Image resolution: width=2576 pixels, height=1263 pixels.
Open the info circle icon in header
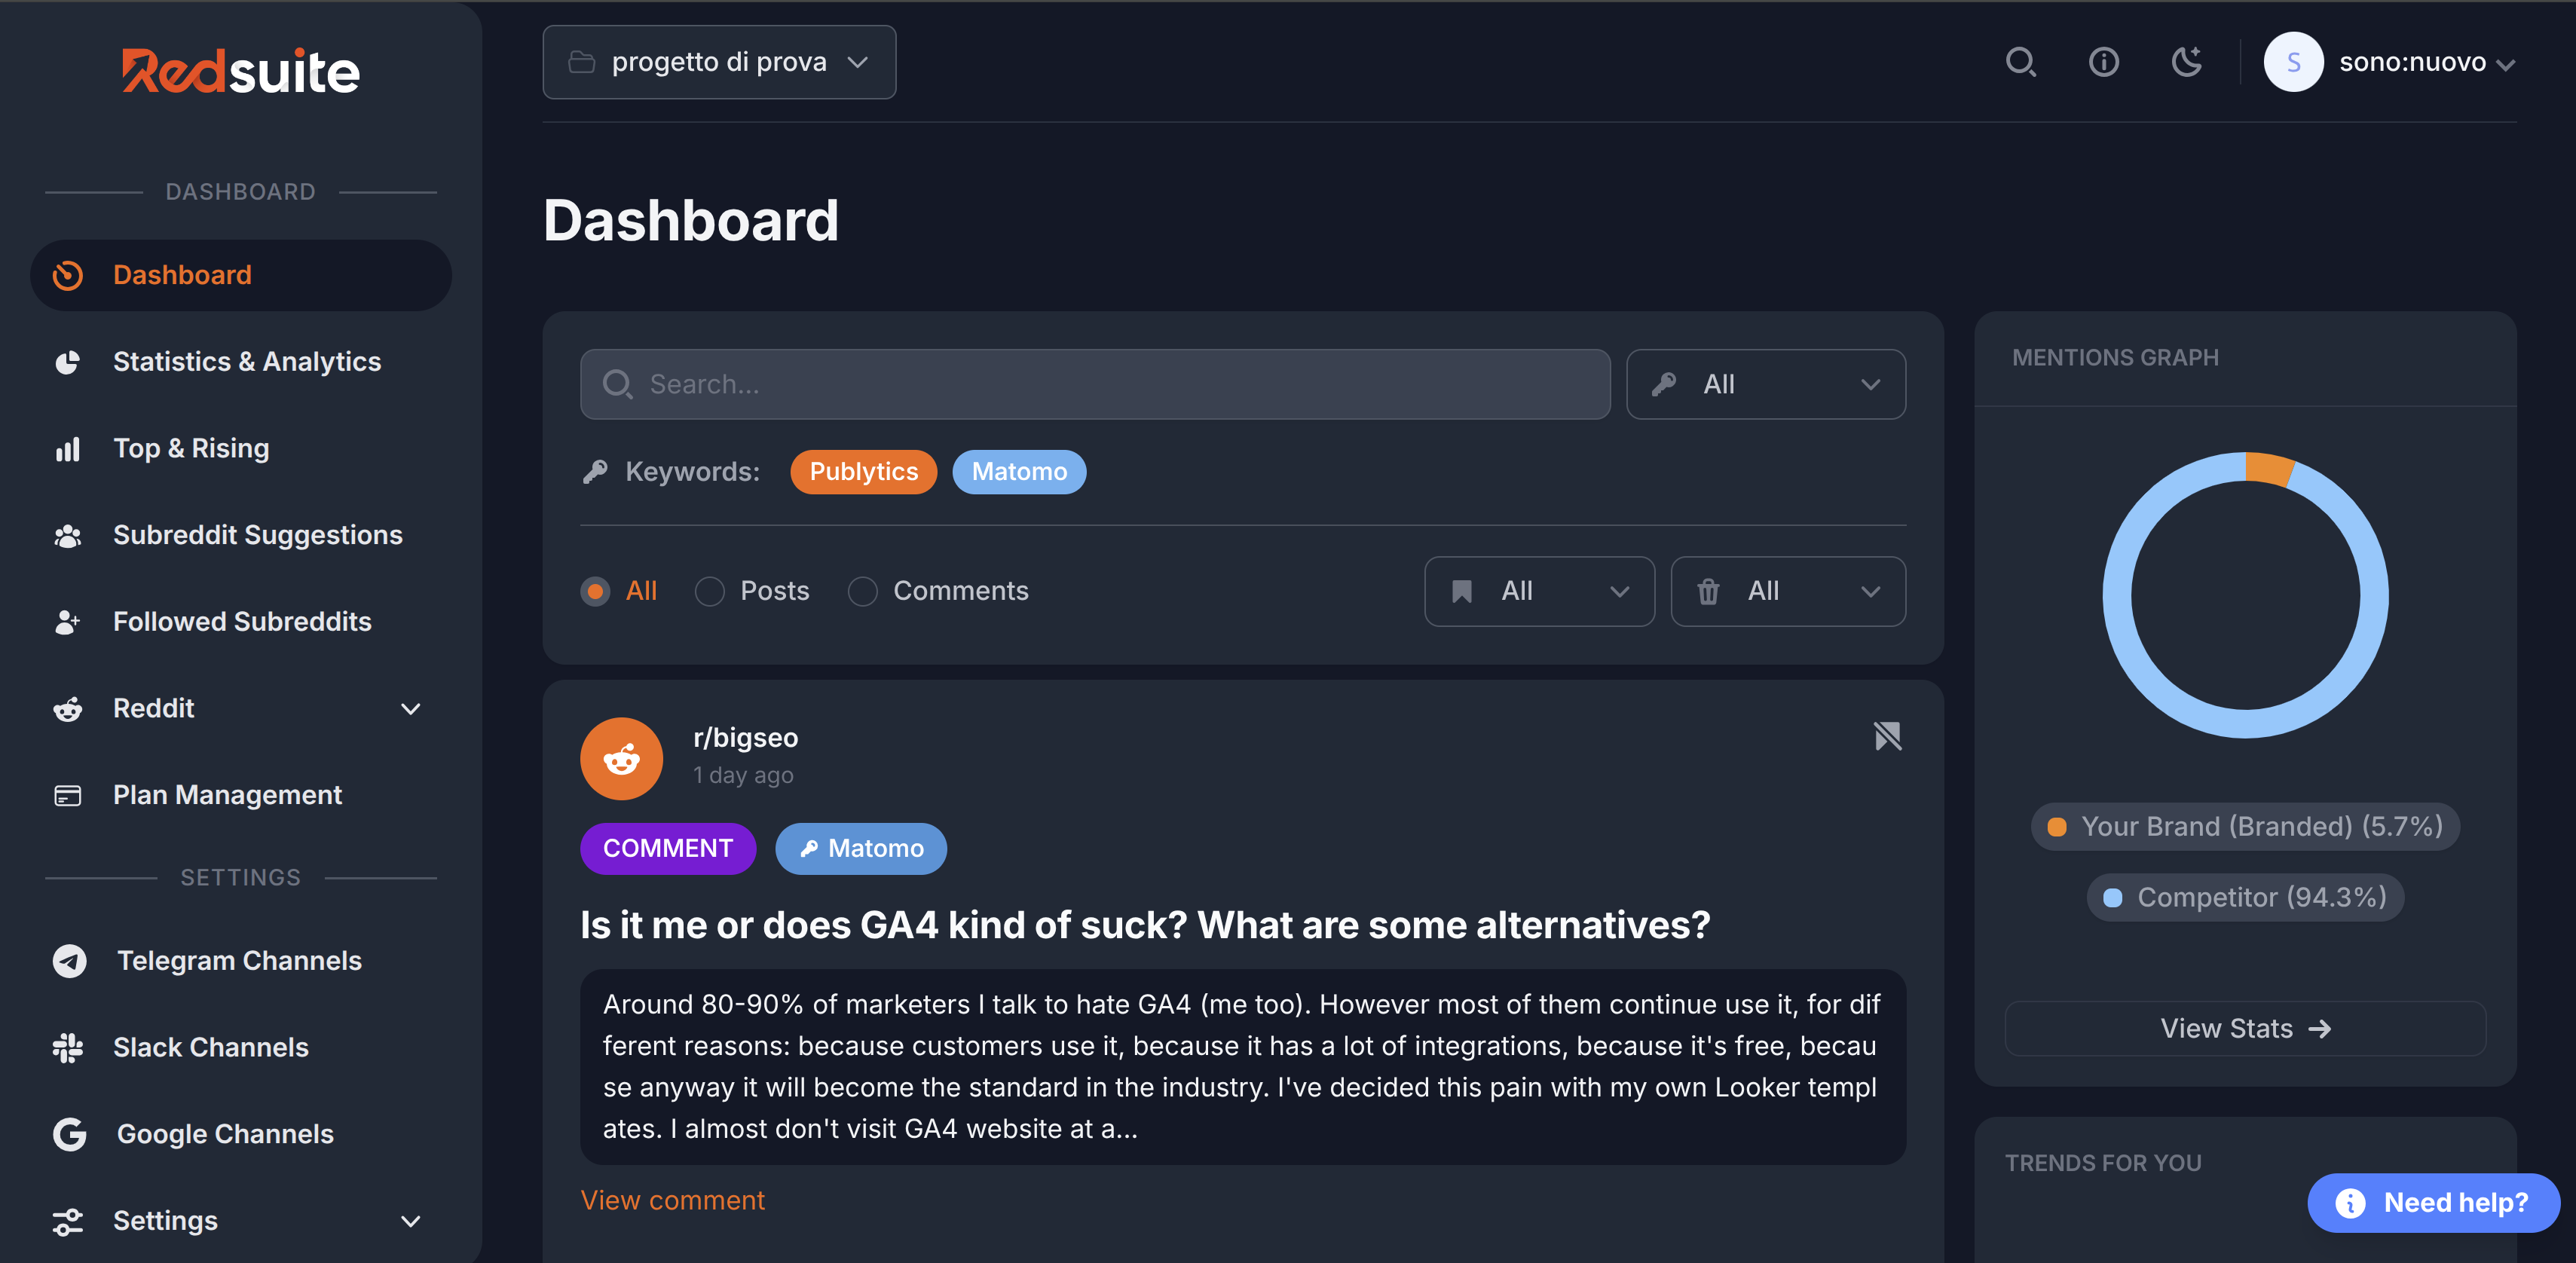pyautogui.click(x=2103, y=62)
